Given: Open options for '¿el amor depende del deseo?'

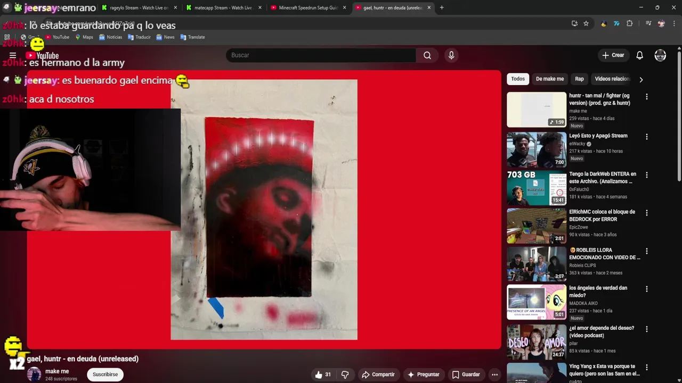Looking at the screenshot, I should tap(646, 329).
